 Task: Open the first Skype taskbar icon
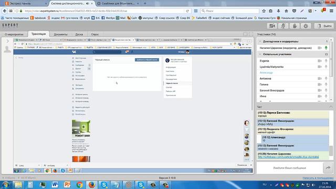click(x=104, y=184)
